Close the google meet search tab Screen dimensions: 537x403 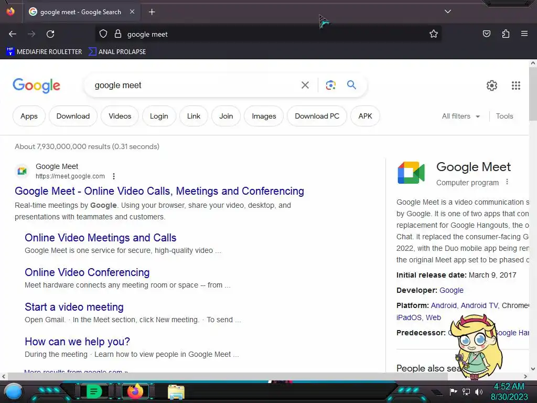(x=132, y=12)
